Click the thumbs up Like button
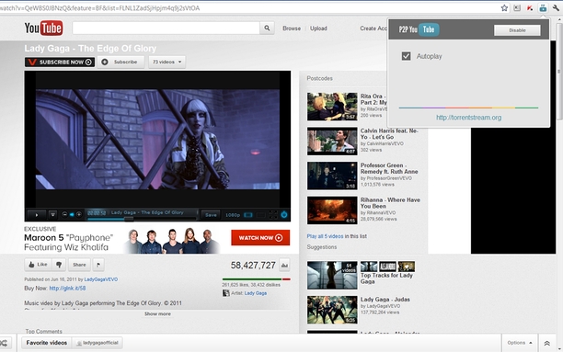 (x=38, y=265)
